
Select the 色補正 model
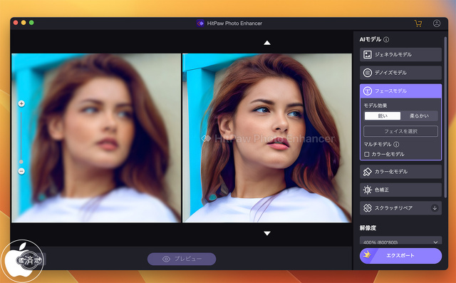tap(400, 190)
